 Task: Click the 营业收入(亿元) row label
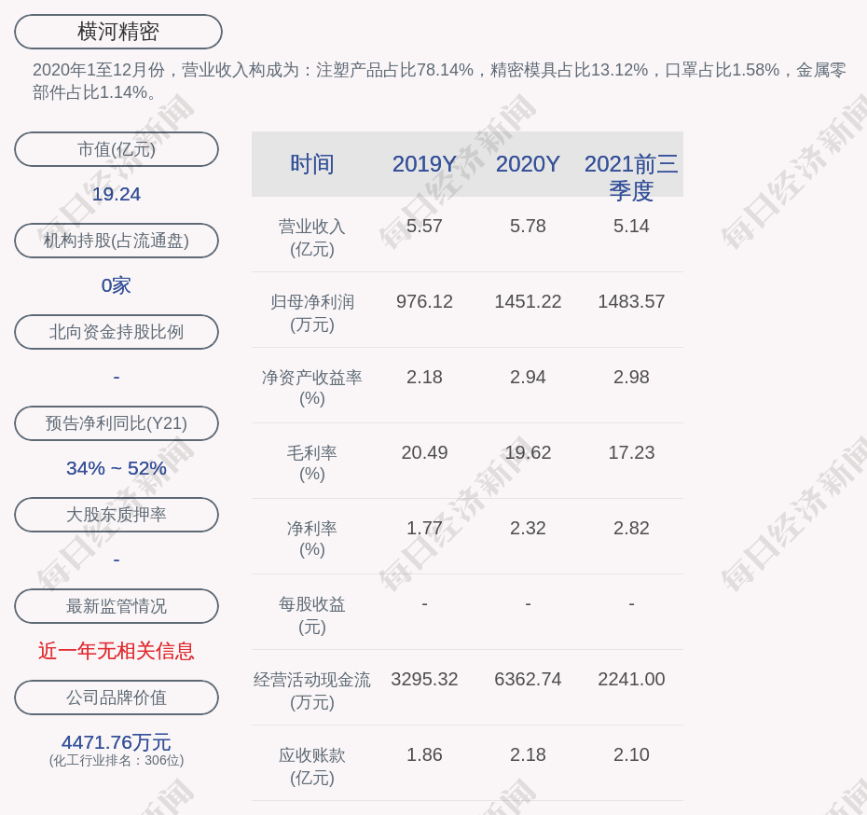pyautogui.click(x=311, y=238)
